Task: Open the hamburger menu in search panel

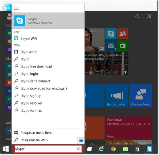Action: point(16,8)
